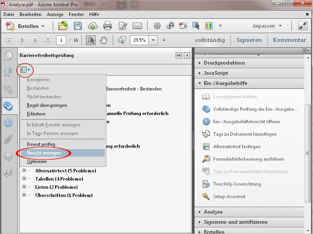313x234 pixels.
Task: Open the Bearbeiten menu
Action: pos(31,14)
